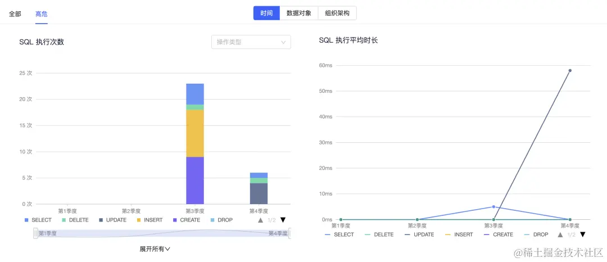
Task: Toggle SELECT legend in line chart
Action: (339, 234)
